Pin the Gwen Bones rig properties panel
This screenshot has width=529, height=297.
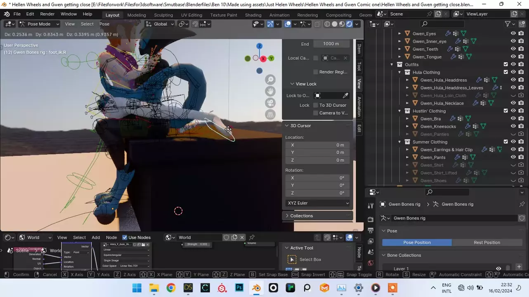click(522, 204)
